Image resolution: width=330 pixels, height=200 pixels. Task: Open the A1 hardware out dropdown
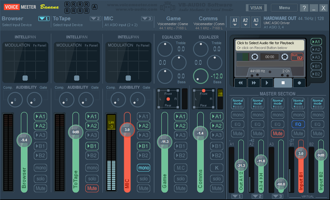[235, 22]
